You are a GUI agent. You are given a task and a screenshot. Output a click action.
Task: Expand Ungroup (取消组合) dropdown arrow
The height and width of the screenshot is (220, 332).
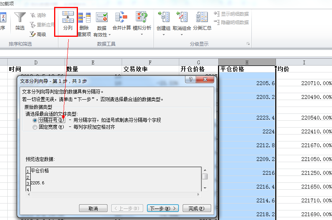(x=182, y=35)
